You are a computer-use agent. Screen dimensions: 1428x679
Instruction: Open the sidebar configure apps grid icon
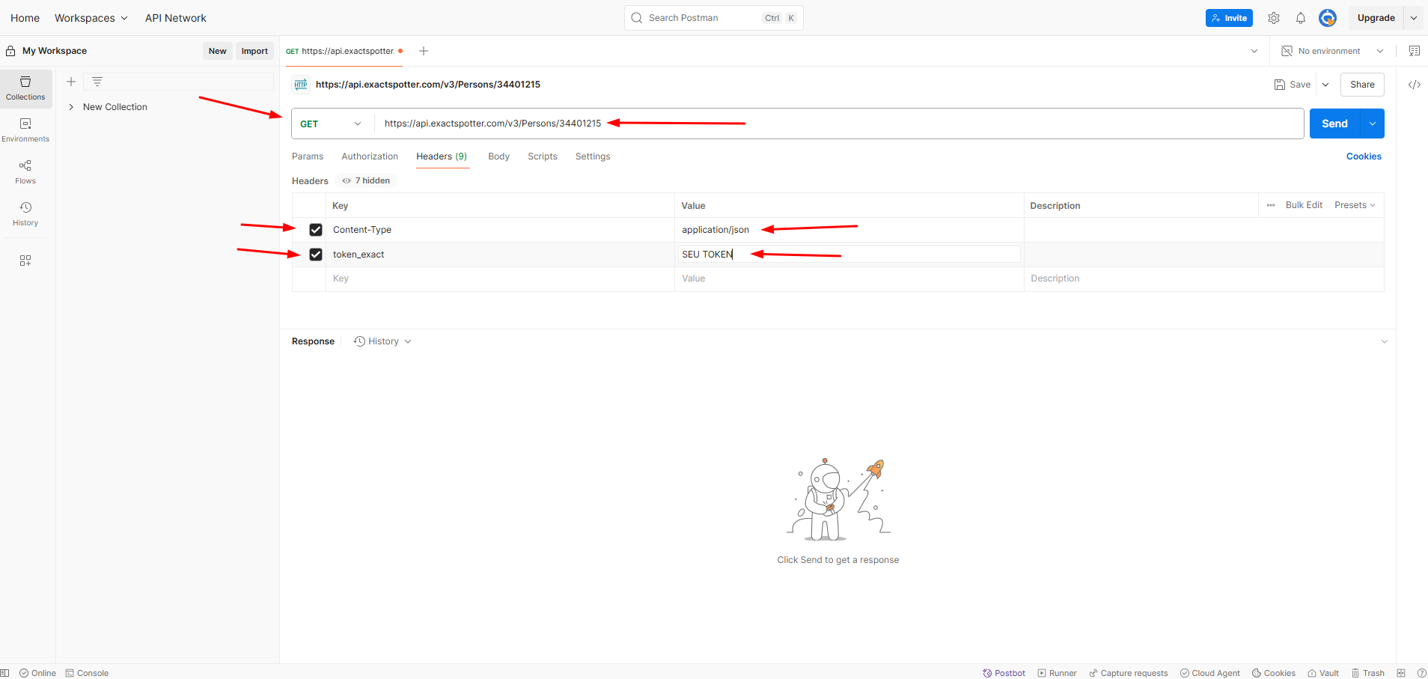point(25,261)
